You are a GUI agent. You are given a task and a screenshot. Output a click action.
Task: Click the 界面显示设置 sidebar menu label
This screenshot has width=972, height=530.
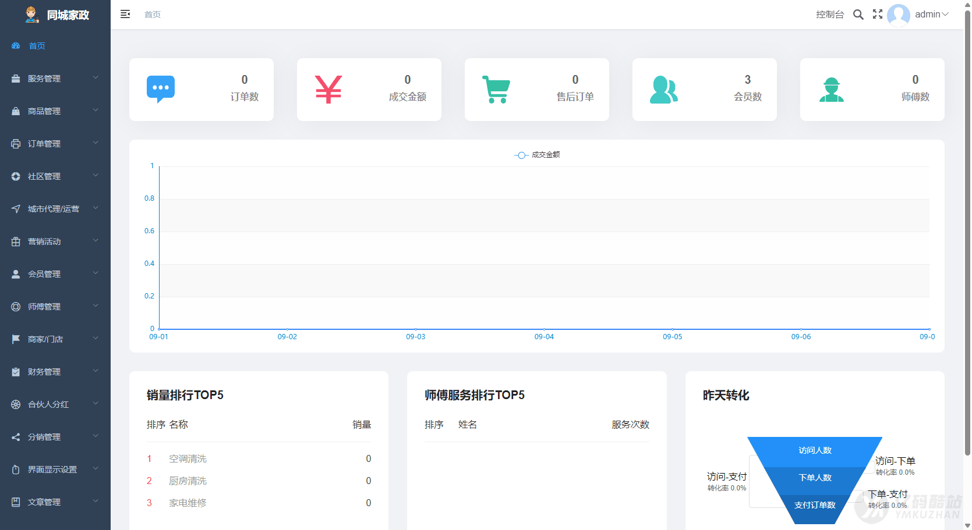52,469
